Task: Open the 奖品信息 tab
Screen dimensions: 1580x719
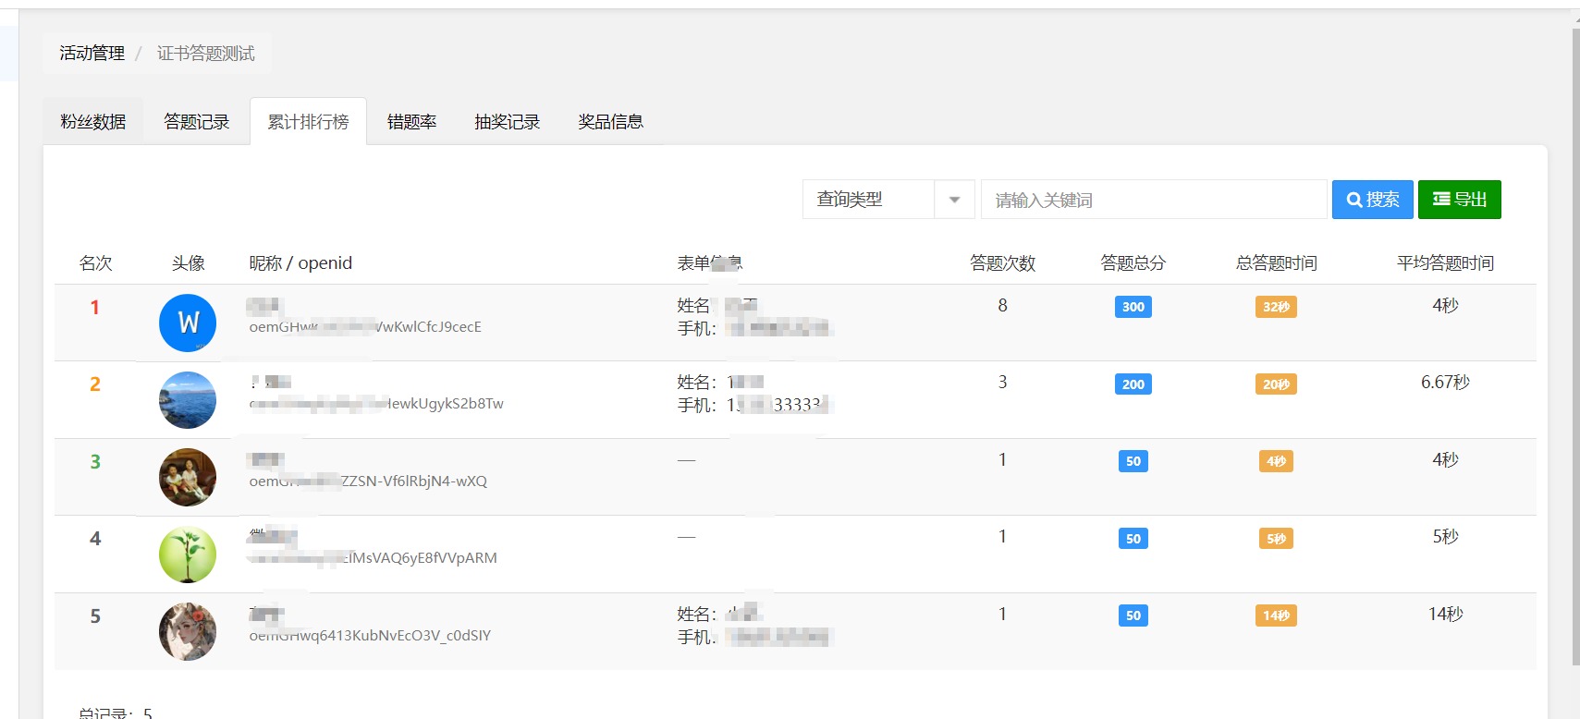Action: pos(610,121)
